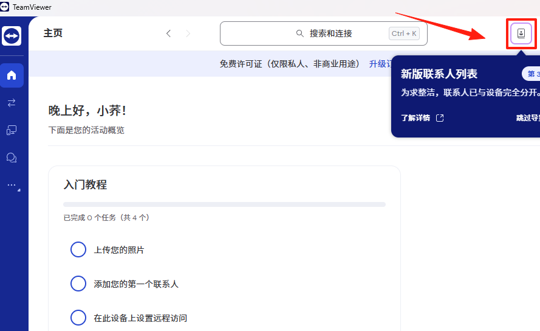Viewport: 540px width, 331px height.
Task: Select the 在此设备上设置远程访问 task circle
Action: coord(78,318)
